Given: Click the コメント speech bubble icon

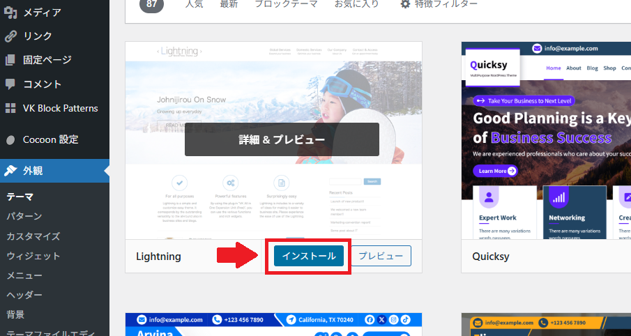Looking at the screenshot, I should (10, 84).
